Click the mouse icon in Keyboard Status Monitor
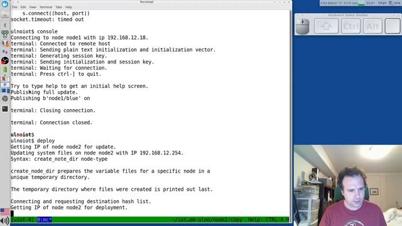The width and height of the screenshot is (402, 226). click(303, 26)
